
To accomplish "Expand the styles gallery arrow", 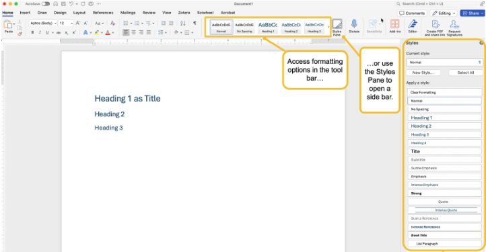I will (x=328, y=27).
